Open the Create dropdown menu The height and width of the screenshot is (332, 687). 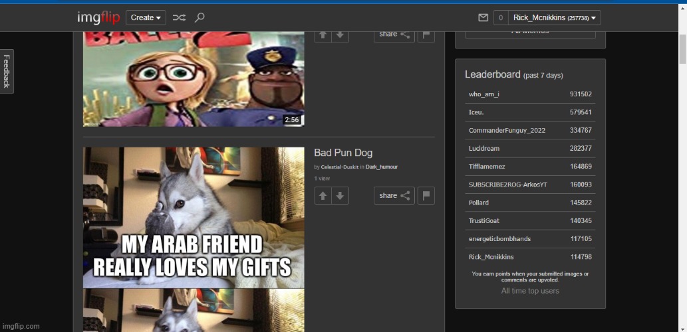[x=146, y=17]
